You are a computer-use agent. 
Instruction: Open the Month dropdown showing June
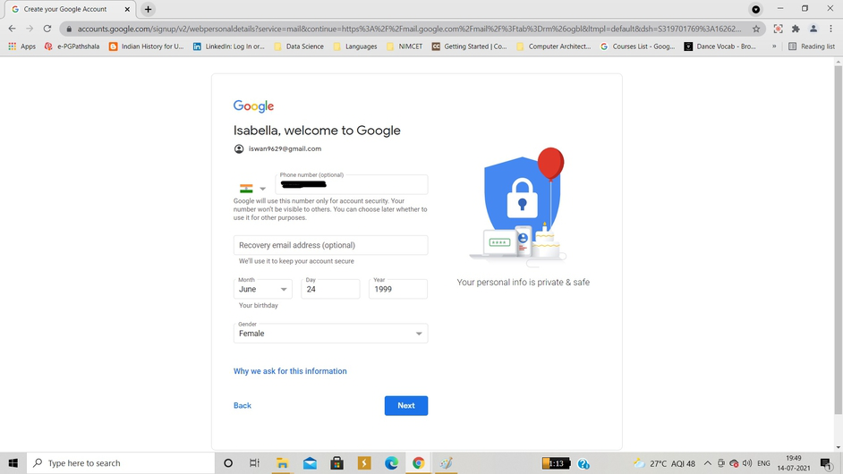pyautogui.click(x=263, y=289)
